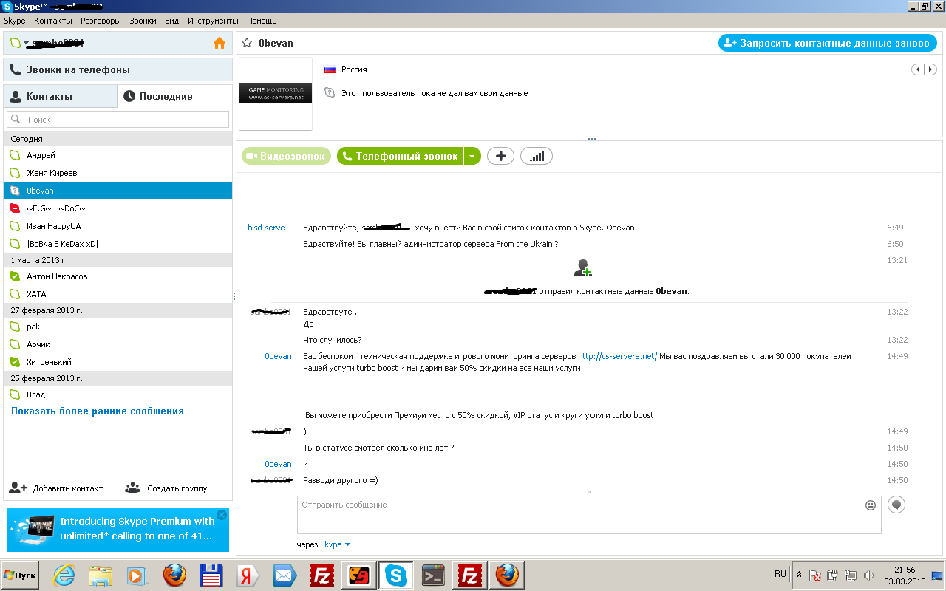This screenshot has height=591, width=946.
Task: Click the send message bubble icon
Action: click(x=896, y=505)
